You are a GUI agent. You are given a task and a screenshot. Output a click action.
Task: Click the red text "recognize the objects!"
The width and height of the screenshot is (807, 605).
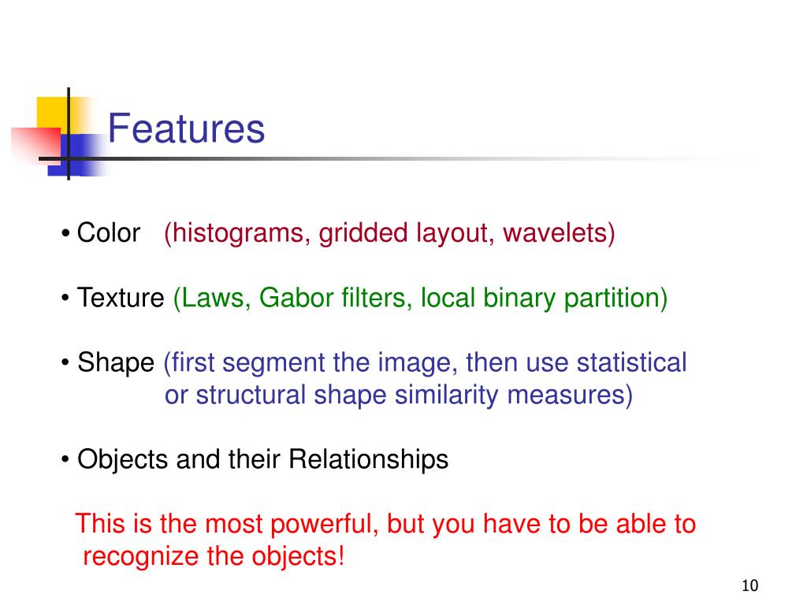click(x=214, y=556)
